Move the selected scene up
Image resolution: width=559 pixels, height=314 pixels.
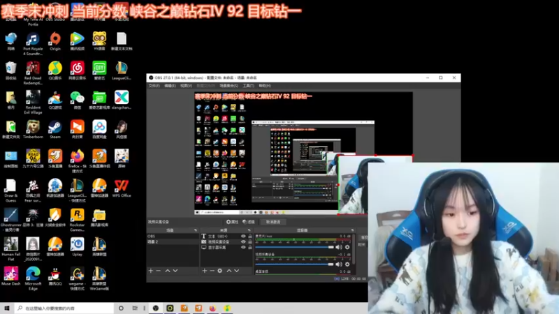tap(168, 271)
